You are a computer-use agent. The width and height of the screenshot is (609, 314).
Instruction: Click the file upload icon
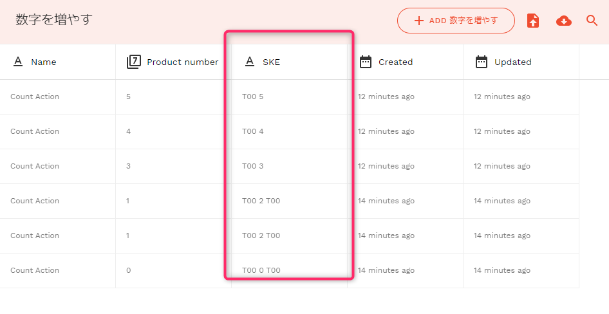click(x=533, y=21)
